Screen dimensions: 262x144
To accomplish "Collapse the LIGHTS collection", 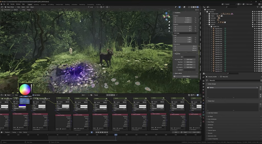I will 207,24.
